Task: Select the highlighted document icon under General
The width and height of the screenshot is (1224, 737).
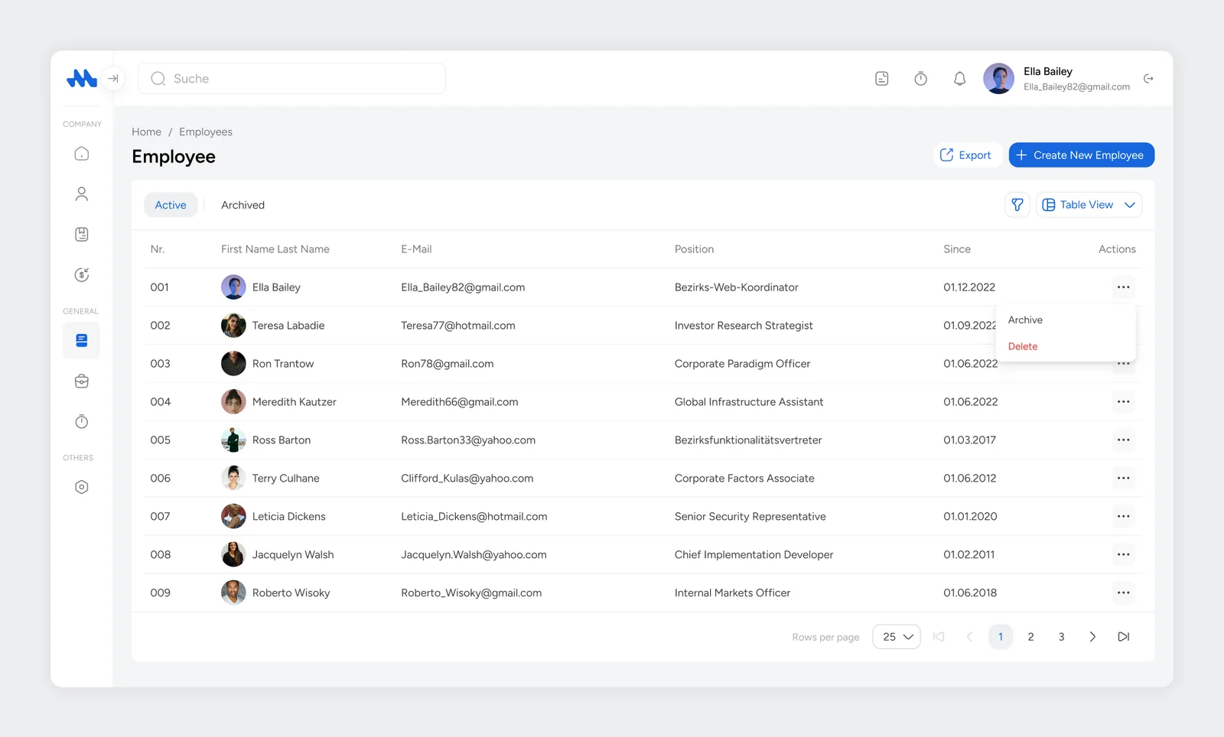Action: (82, 341)
